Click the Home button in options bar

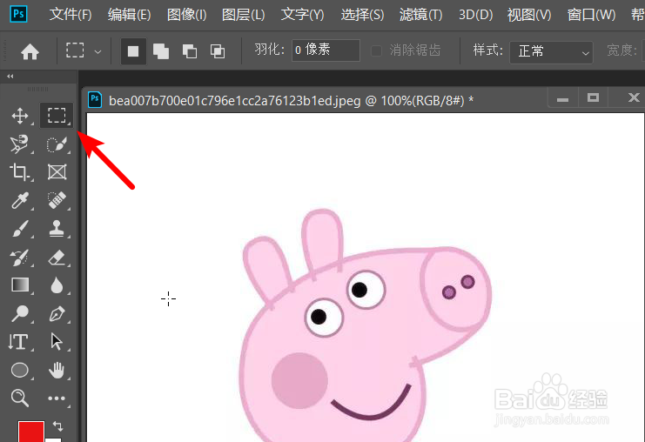click(x=30, y=52)
